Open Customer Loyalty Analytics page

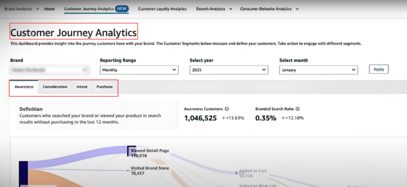[162, 9]
